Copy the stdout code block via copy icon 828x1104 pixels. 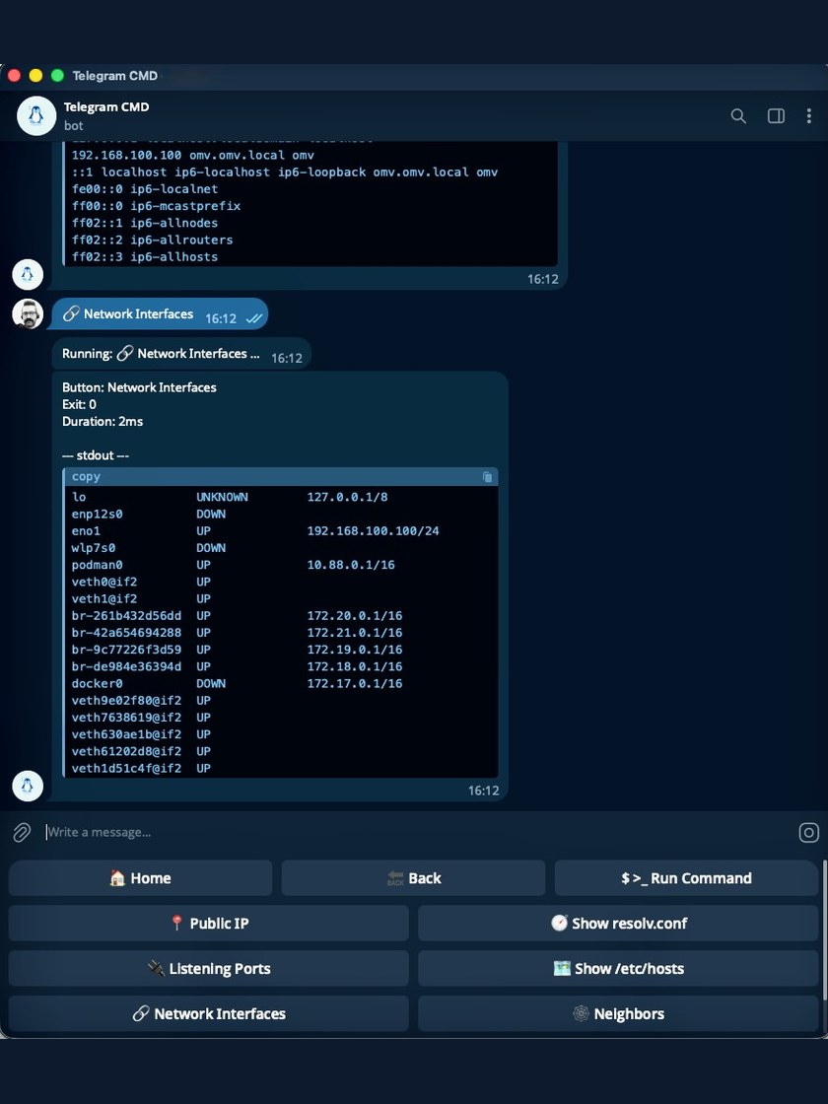pyautogui.click(x=487, y=477)
